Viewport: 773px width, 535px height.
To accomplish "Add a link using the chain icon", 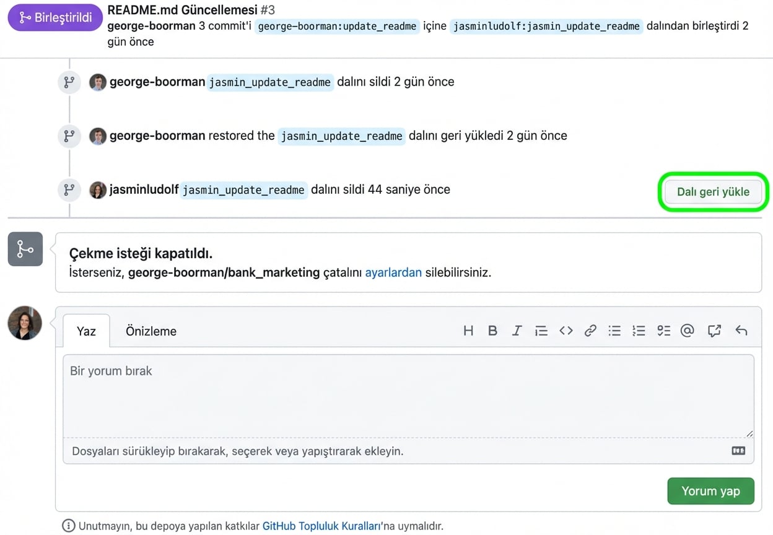I will tap(590, 331).
